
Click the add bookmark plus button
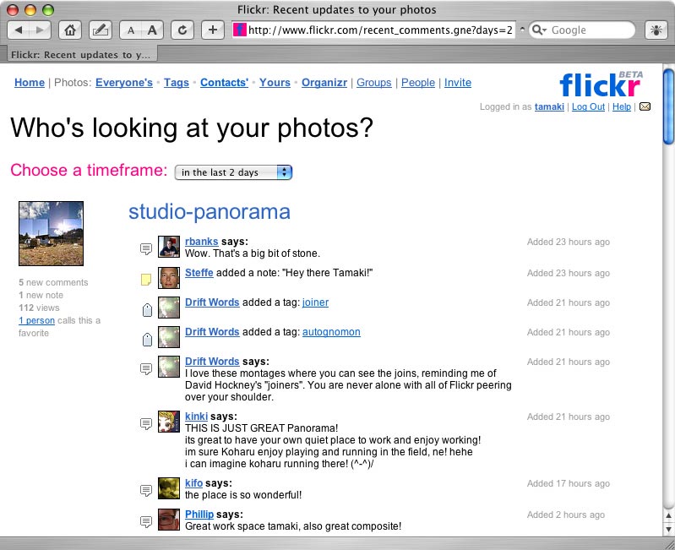[213, 30]
